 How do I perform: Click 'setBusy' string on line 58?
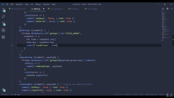click(x=40, y=18)
